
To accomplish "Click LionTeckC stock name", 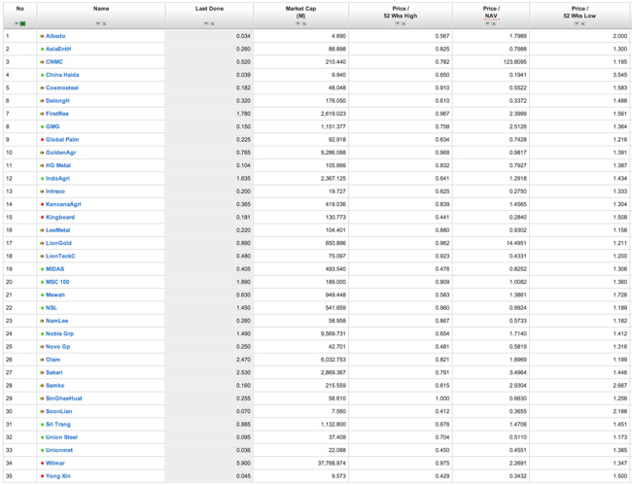I will pos(60,256).
